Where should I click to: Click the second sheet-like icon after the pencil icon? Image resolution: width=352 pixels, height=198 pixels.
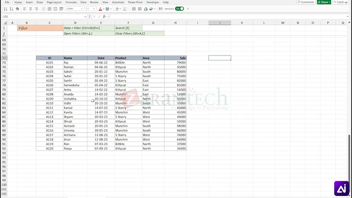[x=139, y=9]
